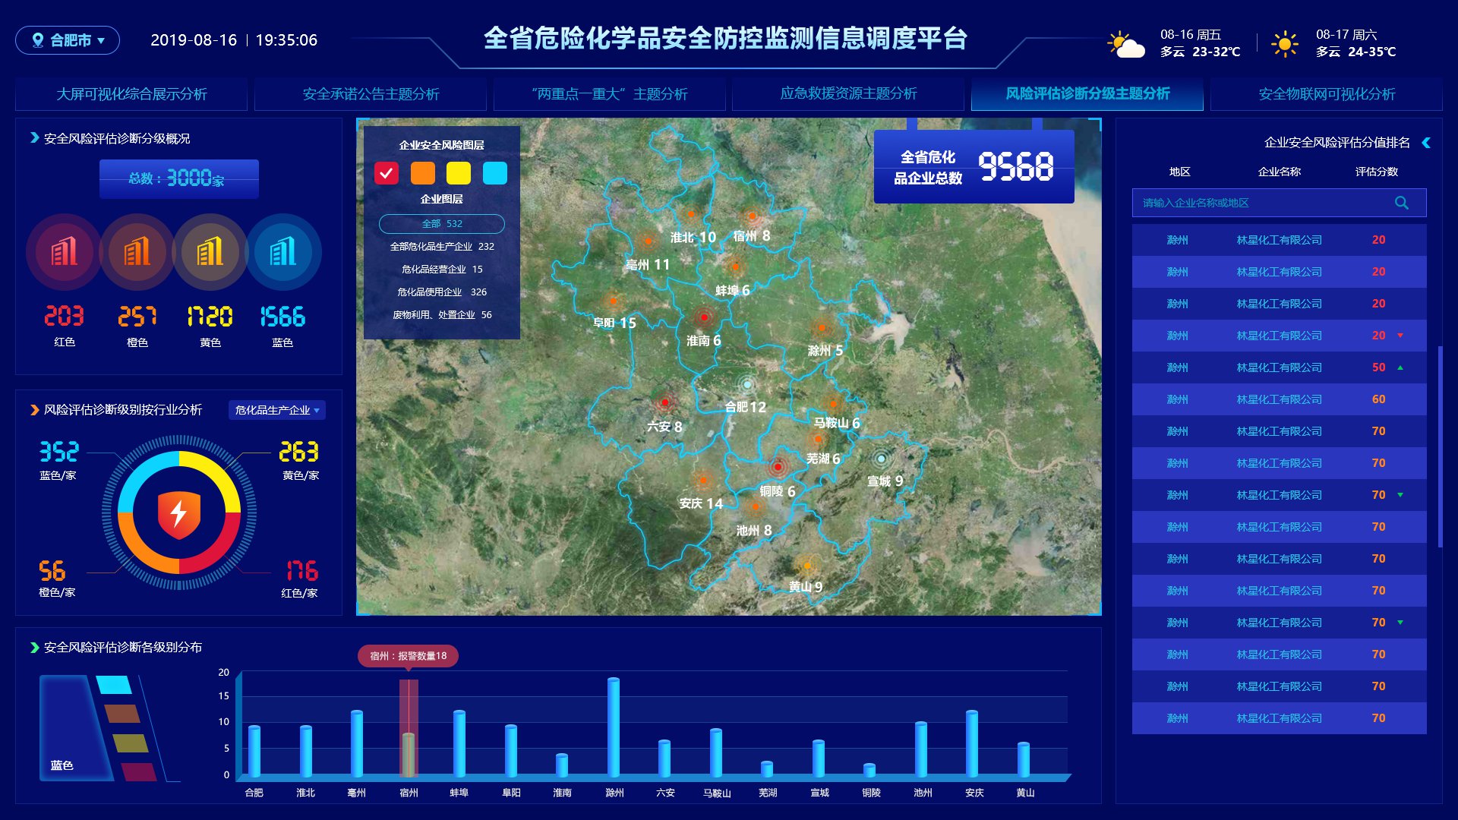Image resolution: width=1458 pixels, height=820 pixels.
Task: Click the 08-17 sunny weather icon
Action: (1284, 44)
